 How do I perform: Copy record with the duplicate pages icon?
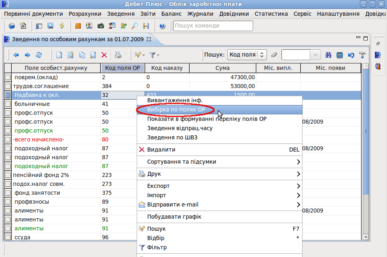click(82, 55)
